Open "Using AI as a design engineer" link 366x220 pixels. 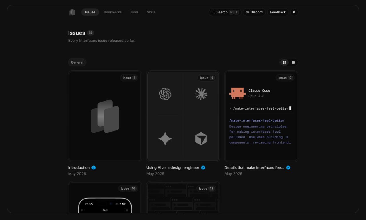click(x=173, y=168)
